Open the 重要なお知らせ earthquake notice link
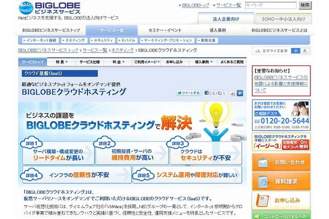 click(281, 84)
